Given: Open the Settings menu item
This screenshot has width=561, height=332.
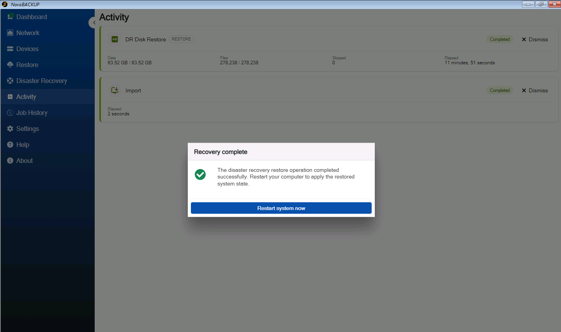Looking at the screenshot, I should (48, 129).
